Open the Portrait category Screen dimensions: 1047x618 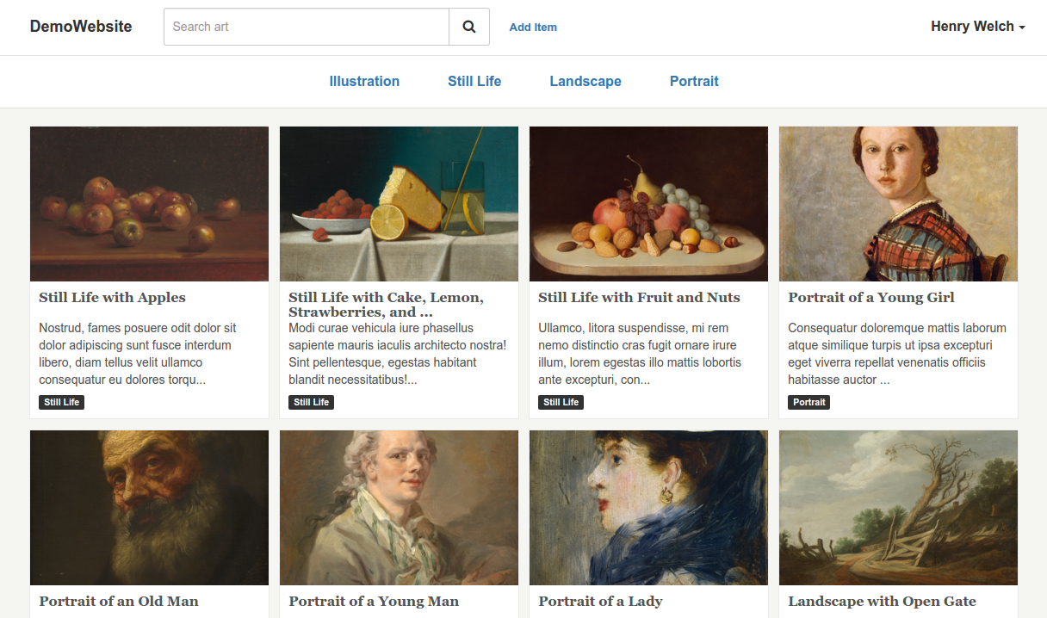coord(694,81)
